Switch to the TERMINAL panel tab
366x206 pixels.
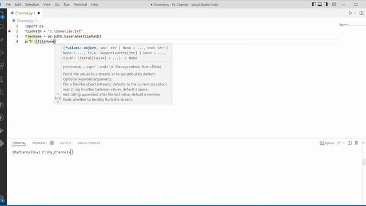click(x=19, y=143)
